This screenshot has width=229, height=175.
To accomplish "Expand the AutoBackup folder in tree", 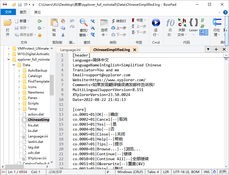I will point(19,70).
